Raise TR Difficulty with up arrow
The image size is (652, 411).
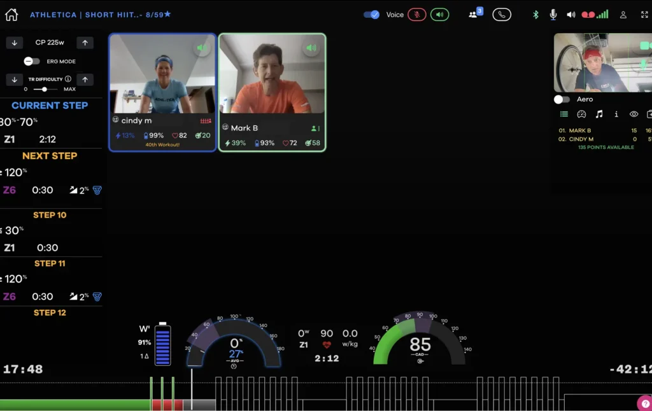[85, 80]
